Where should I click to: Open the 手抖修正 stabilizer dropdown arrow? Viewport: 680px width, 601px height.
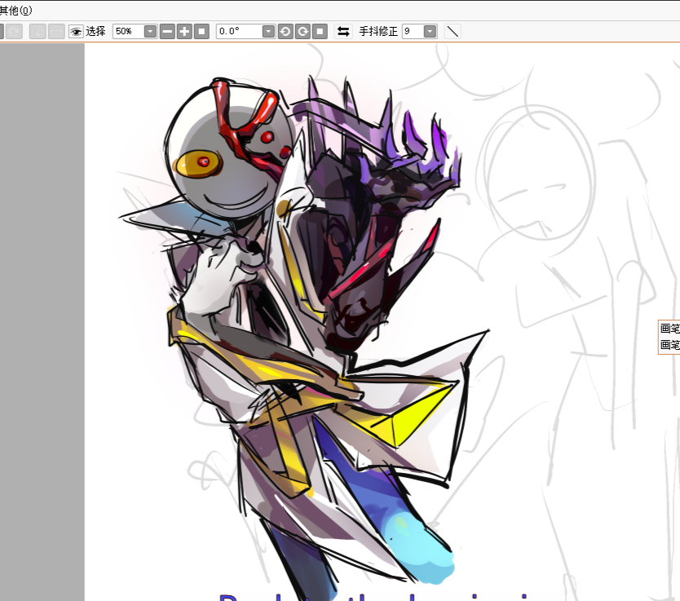431,31
